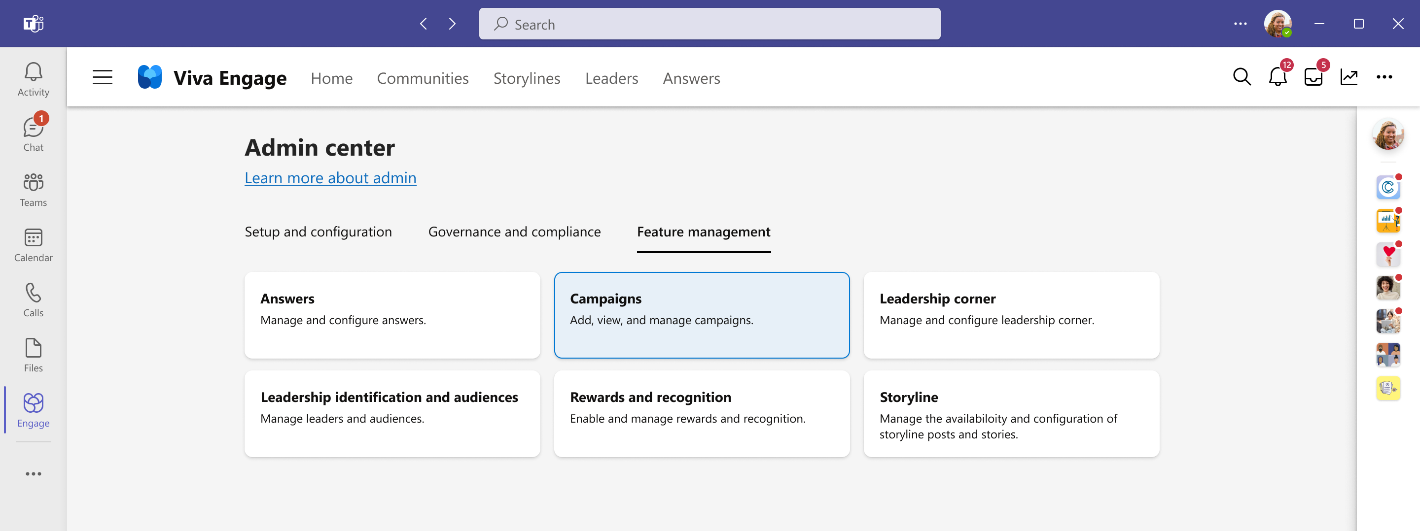Open Calls in the left sidebar
1420x531 pixels.
click(33, 299)
